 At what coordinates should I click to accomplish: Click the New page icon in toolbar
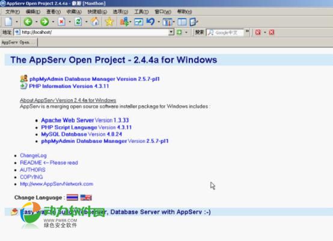pos(8,22)
